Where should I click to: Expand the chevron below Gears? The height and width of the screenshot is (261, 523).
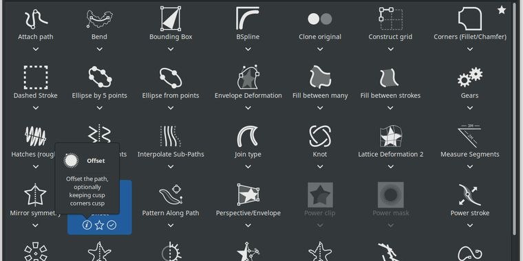pyautogui.click(x=470, y=108)
